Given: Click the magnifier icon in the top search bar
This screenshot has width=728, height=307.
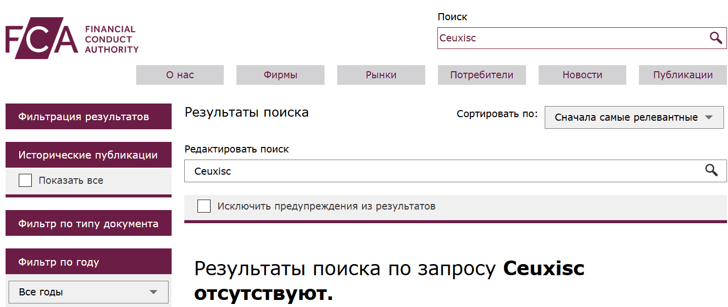Looking at the screenshot, I should 715,38.
